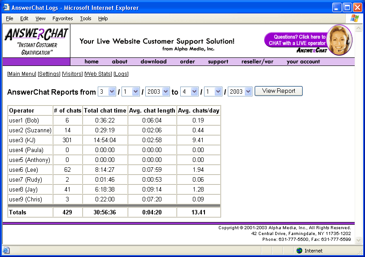Open the Edit menu
Viewport: 365px width, 257px height.
coord(24,18)
